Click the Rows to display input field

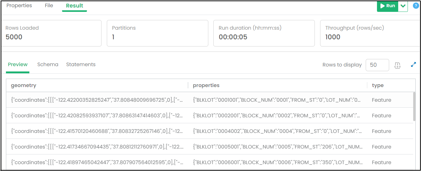pyautogui.click(x=377, y=65)
